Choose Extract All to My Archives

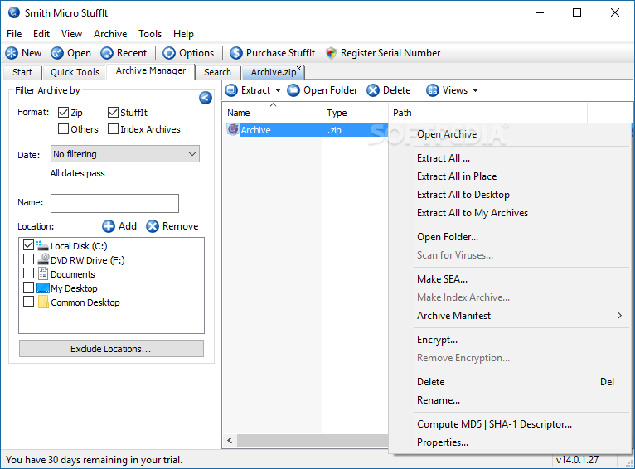510,213
